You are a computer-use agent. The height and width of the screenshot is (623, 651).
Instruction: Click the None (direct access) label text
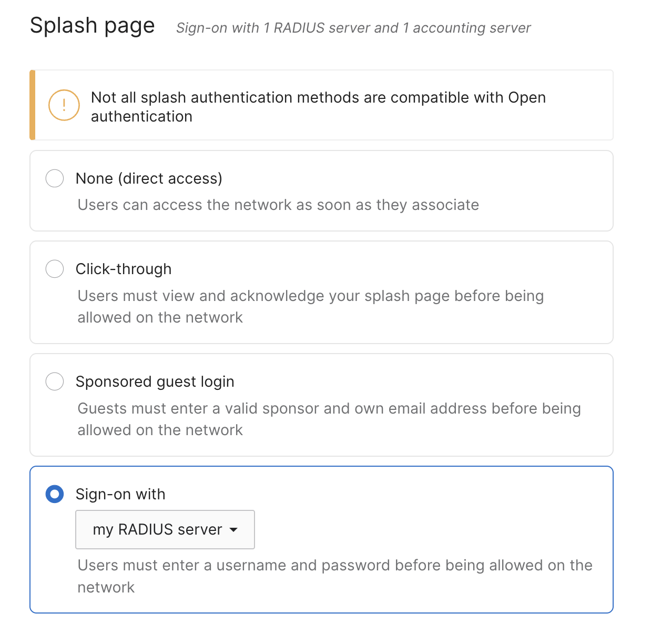click(x=149, y=178)
